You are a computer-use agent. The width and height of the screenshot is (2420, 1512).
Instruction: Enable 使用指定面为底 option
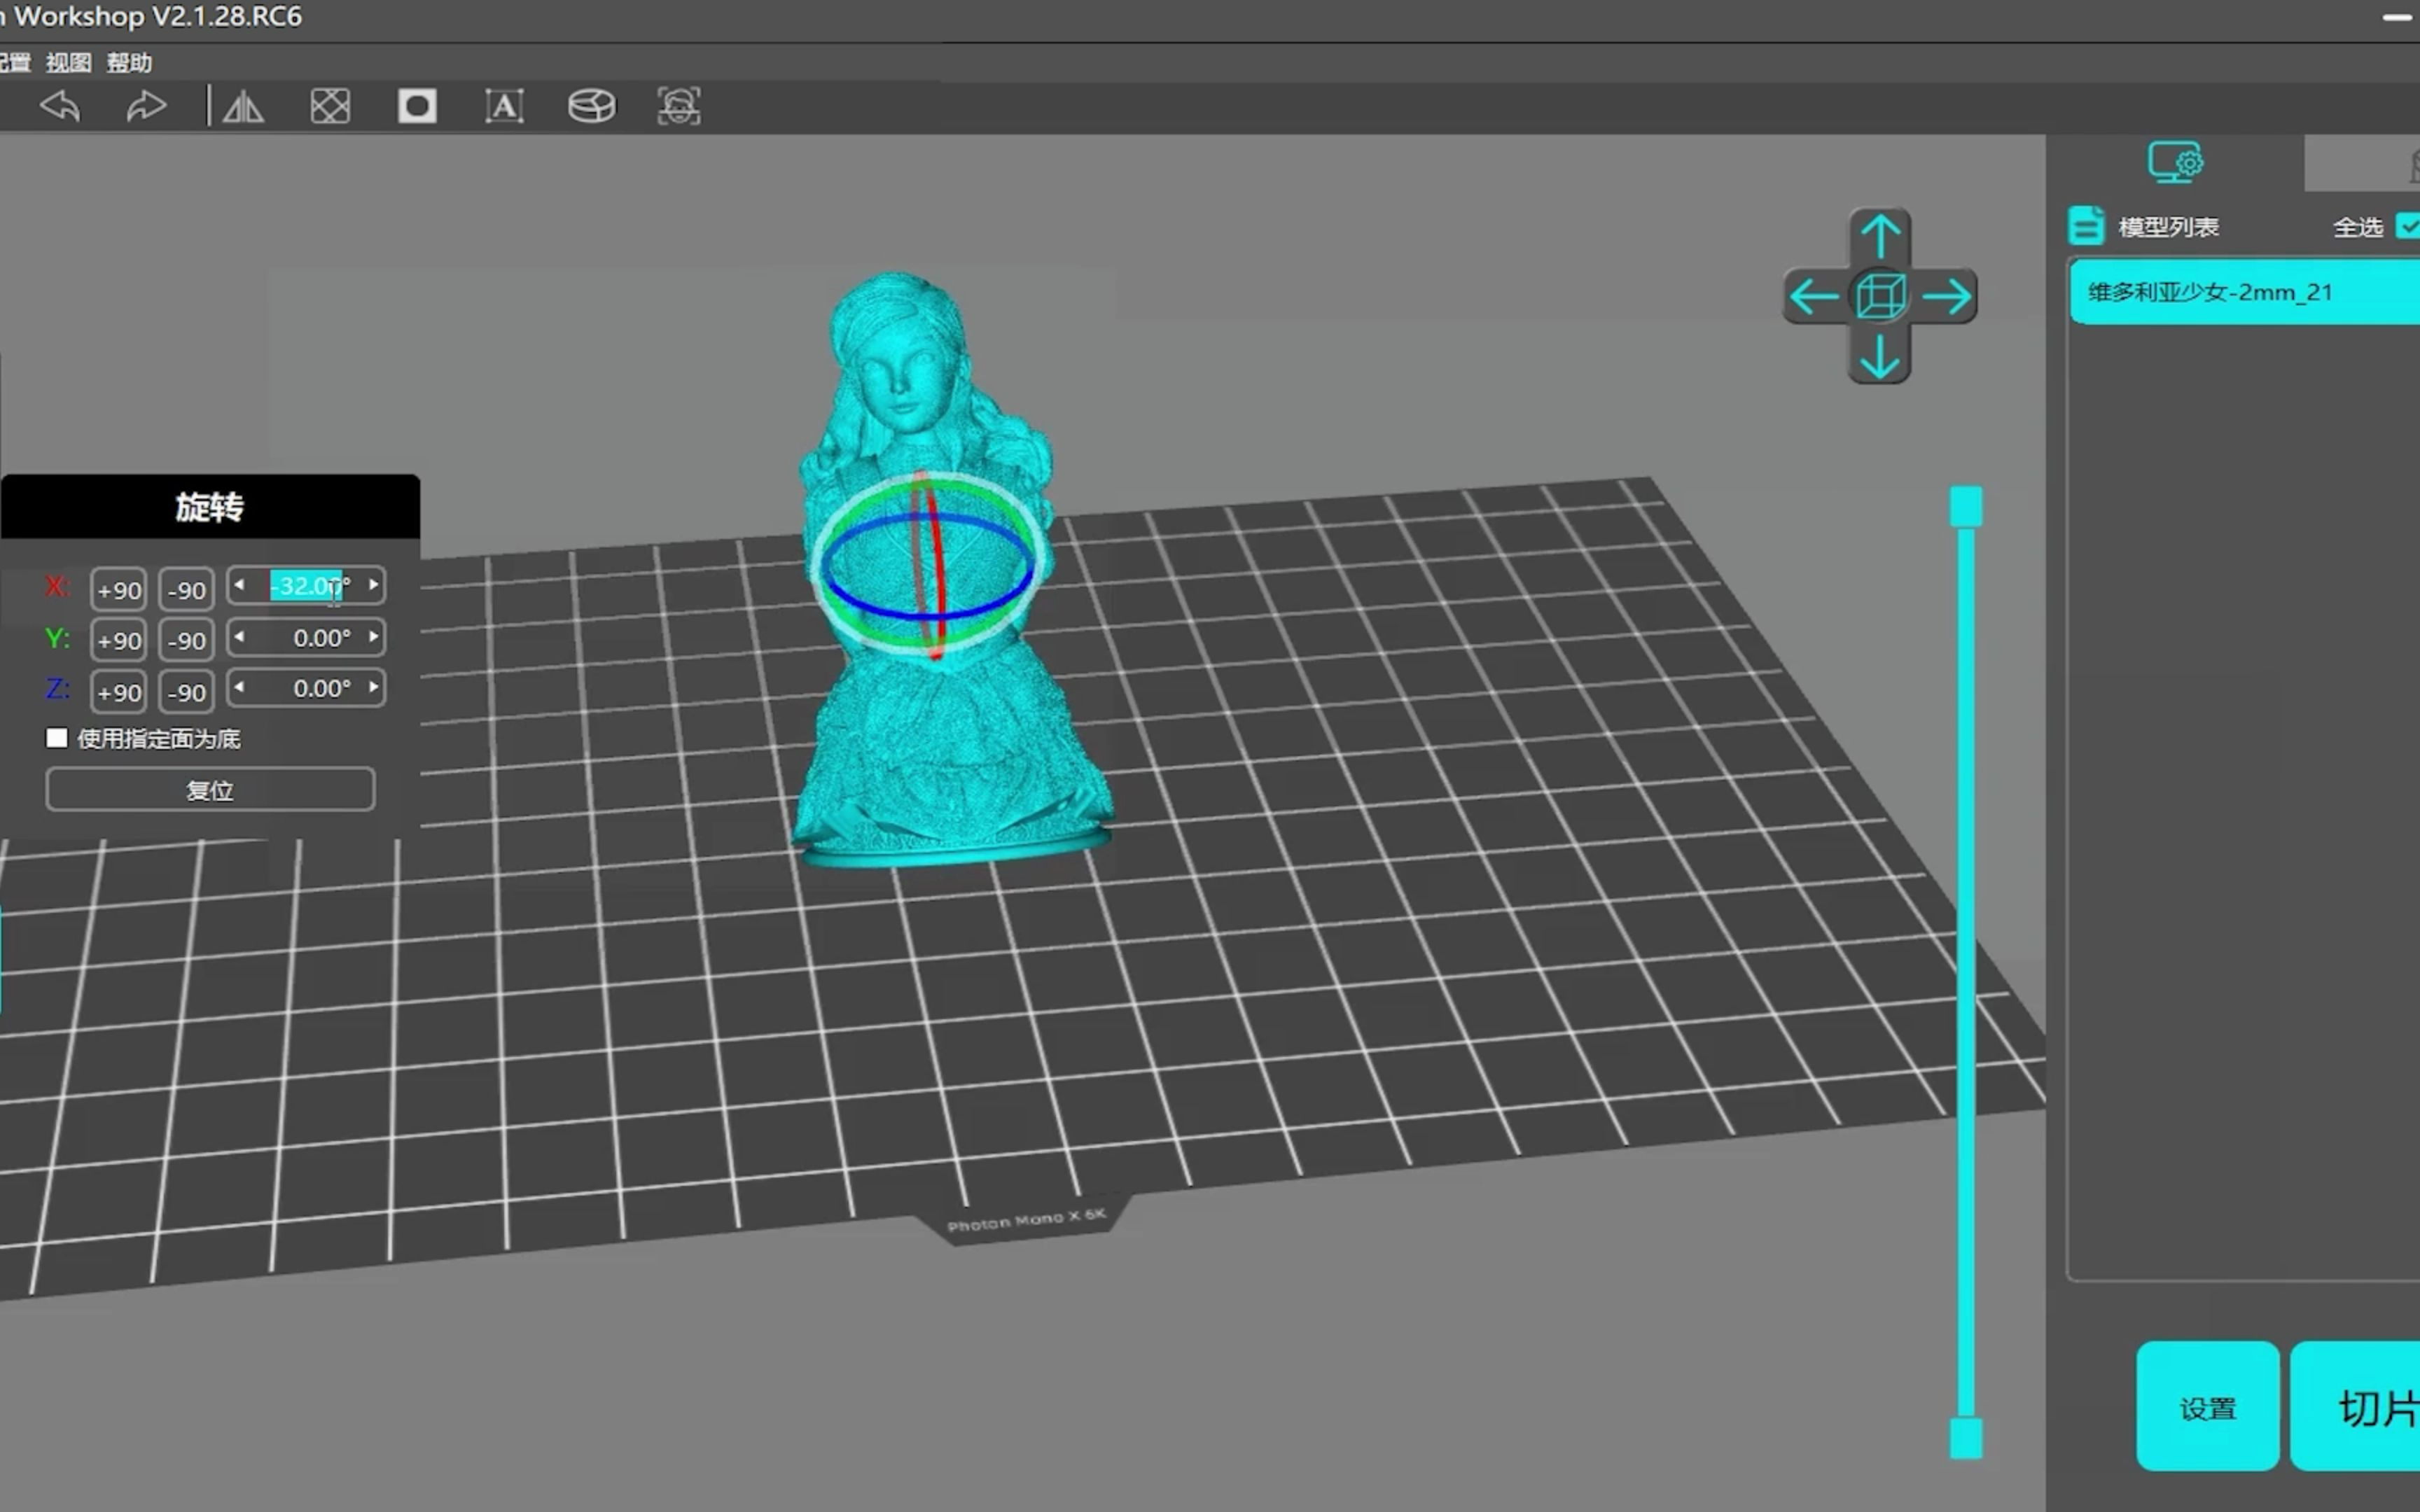point(58,738)
